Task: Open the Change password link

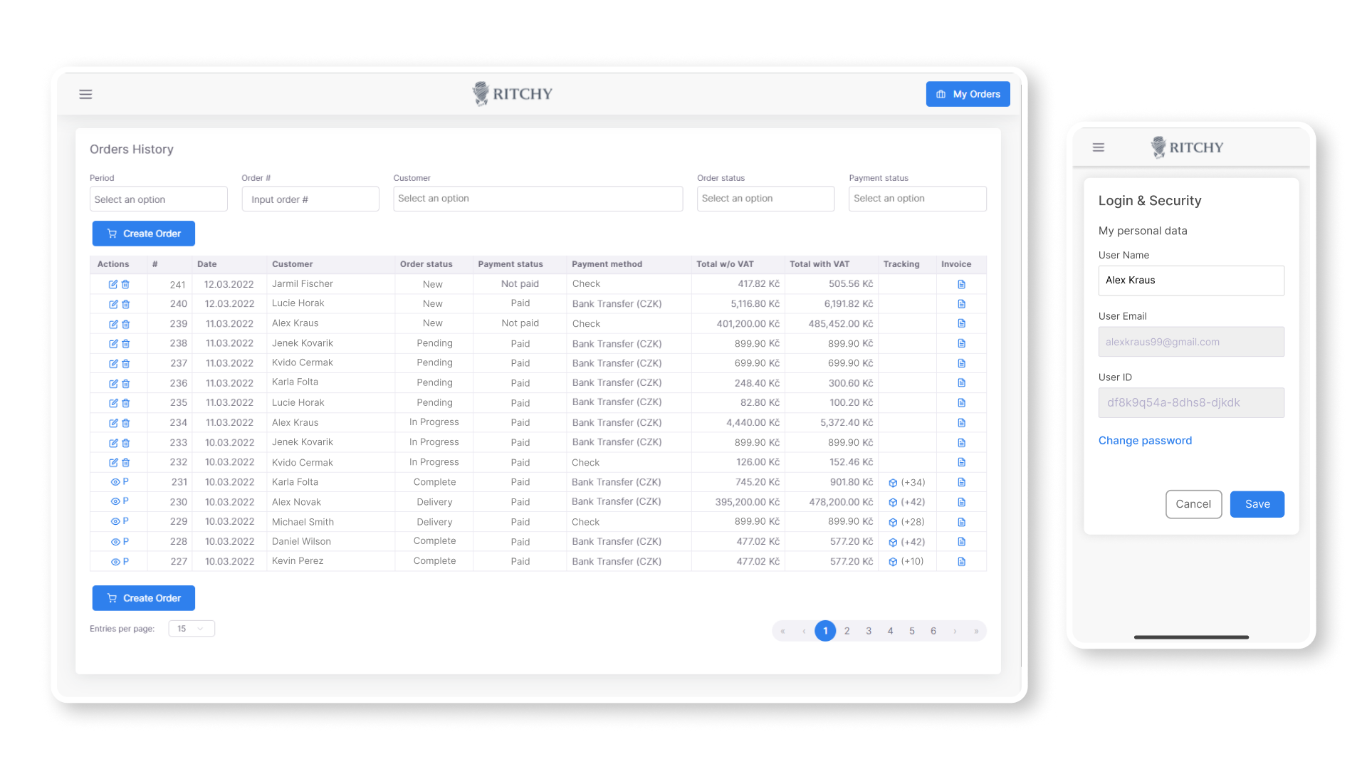Action: (1145, 441)
